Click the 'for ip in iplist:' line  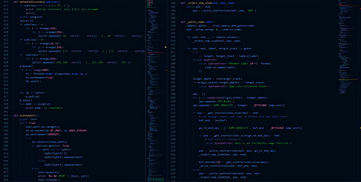(x=32, y=93)
